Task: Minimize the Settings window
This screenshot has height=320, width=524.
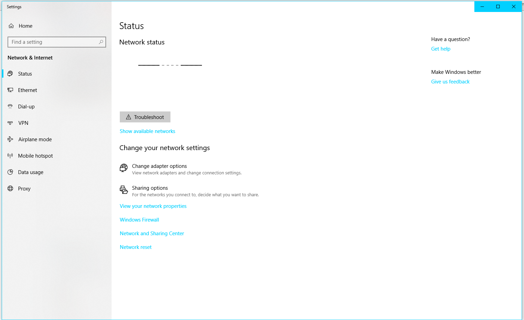Action: (482, 6)
